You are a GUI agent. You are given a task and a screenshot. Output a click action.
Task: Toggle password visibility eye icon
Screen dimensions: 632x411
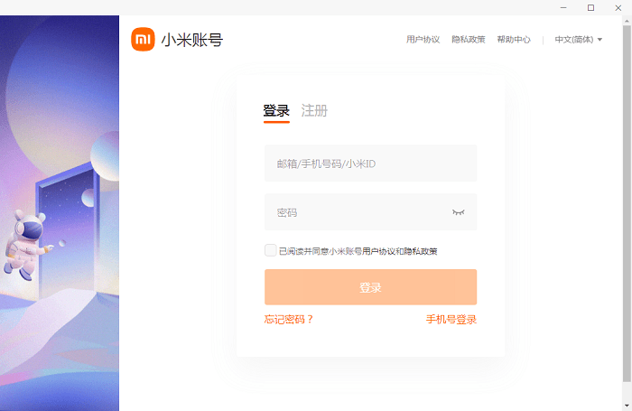click(459, 212)
